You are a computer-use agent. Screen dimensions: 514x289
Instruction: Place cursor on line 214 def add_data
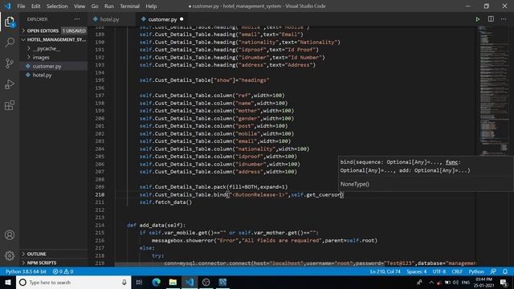click(157, 225)
